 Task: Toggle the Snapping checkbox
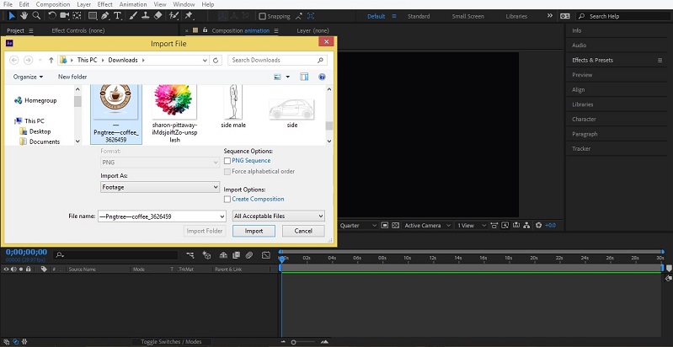coord(263,16)
